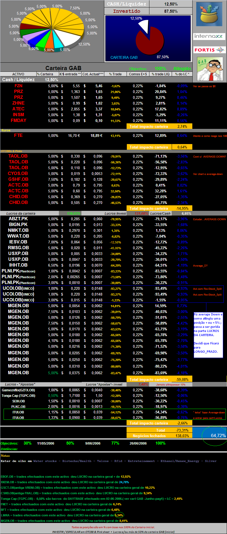Click the % trade LIQ column header

(x=161, y=74)
